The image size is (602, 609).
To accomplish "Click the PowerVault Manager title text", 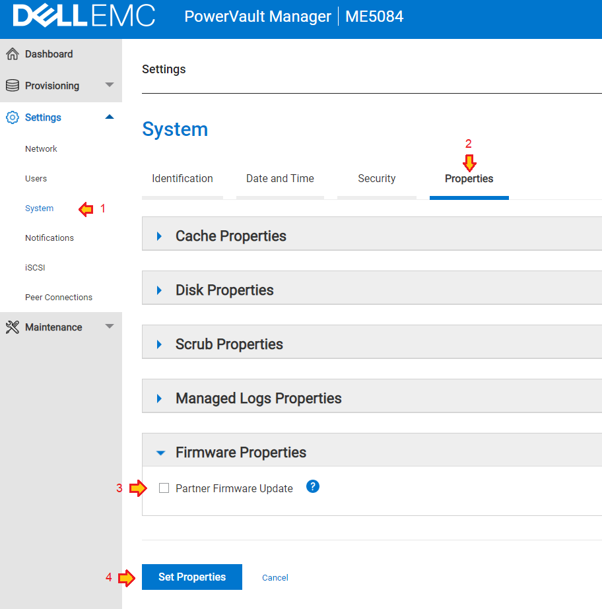I will coord(257,16).
